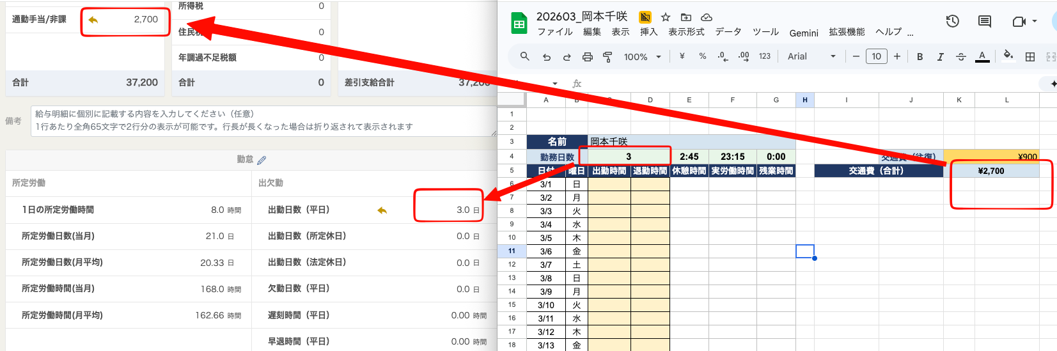1057x351 pixels.
Task: Start a meeting with the camera icon
Action: [x=1019, y=22]
